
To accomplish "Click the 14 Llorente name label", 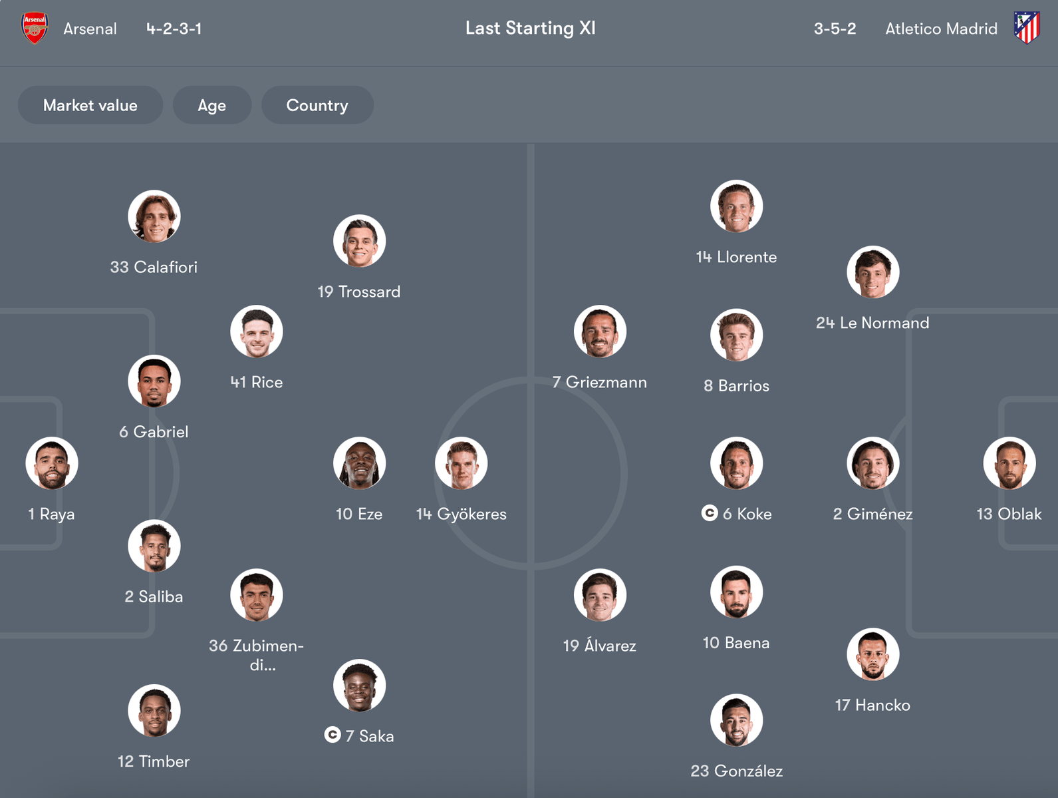I will [x=736, y=257].
